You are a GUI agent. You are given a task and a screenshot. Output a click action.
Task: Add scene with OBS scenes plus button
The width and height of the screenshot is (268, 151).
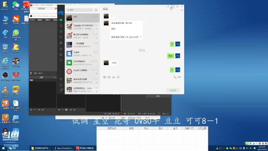pyautogui.click(x=31, y=110)
